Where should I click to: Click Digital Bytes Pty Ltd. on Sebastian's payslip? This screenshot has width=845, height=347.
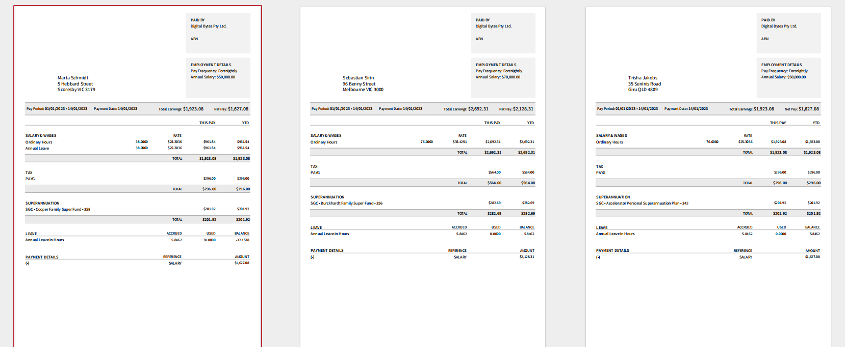point(494,26)
